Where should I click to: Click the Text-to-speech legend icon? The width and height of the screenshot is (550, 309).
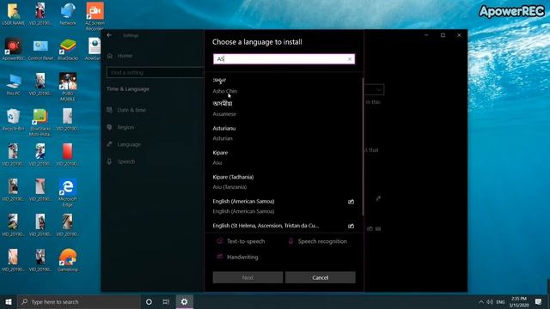coord(220,241)
